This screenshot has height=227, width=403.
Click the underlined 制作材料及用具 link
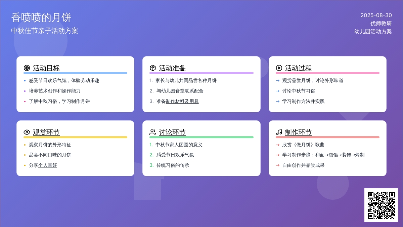point(182,101)
